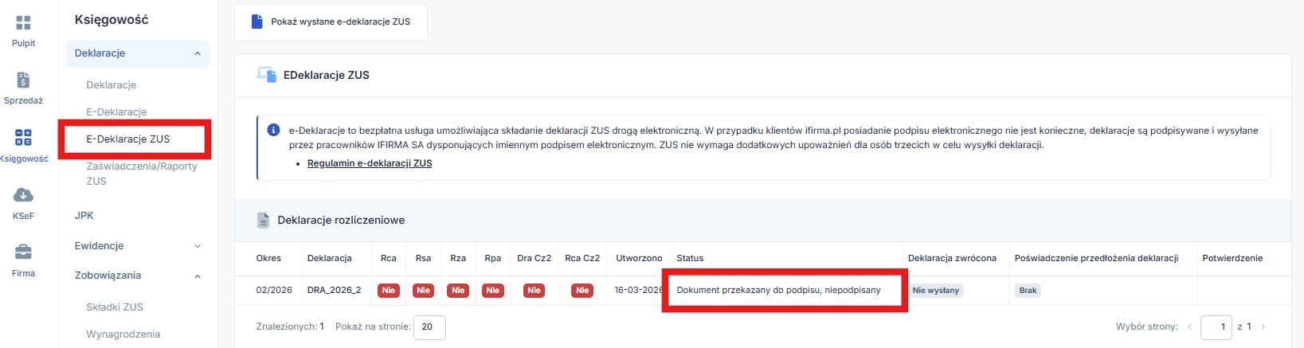Open the JPK menu item
This screenshot has width=1304, height=348.
pos(84,216)
